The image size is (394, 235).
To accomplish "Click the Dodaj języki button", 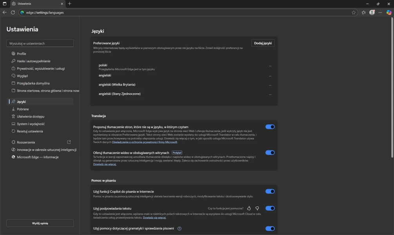I will 263,43.
